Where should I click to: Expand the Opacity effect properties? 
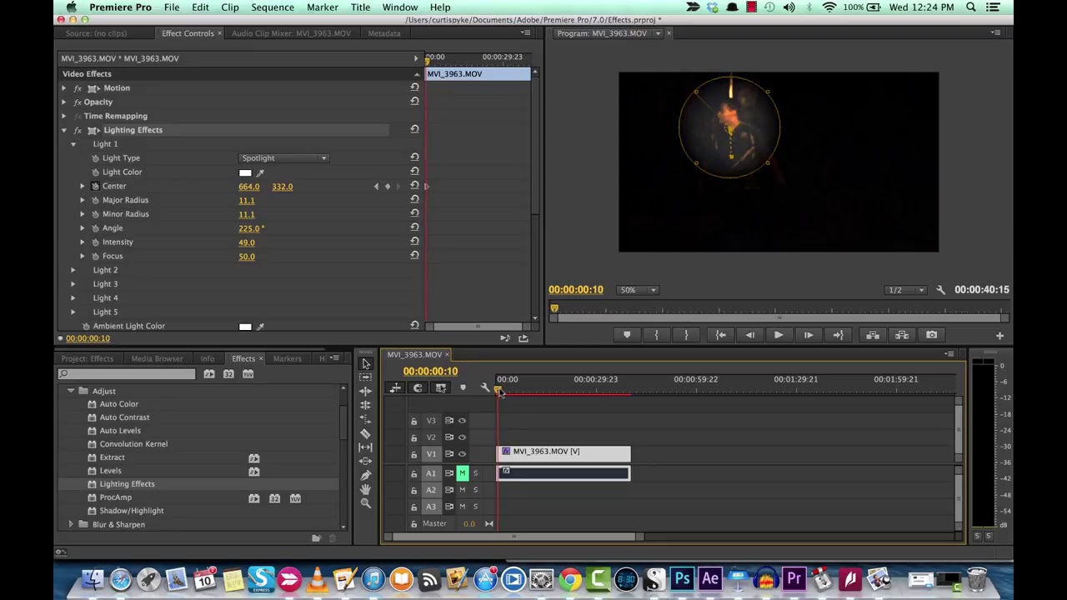[x=63, y=102]
